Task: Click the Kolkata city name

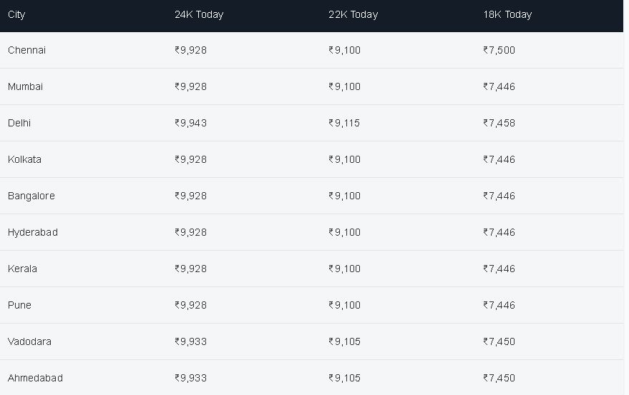Action: 24,159
